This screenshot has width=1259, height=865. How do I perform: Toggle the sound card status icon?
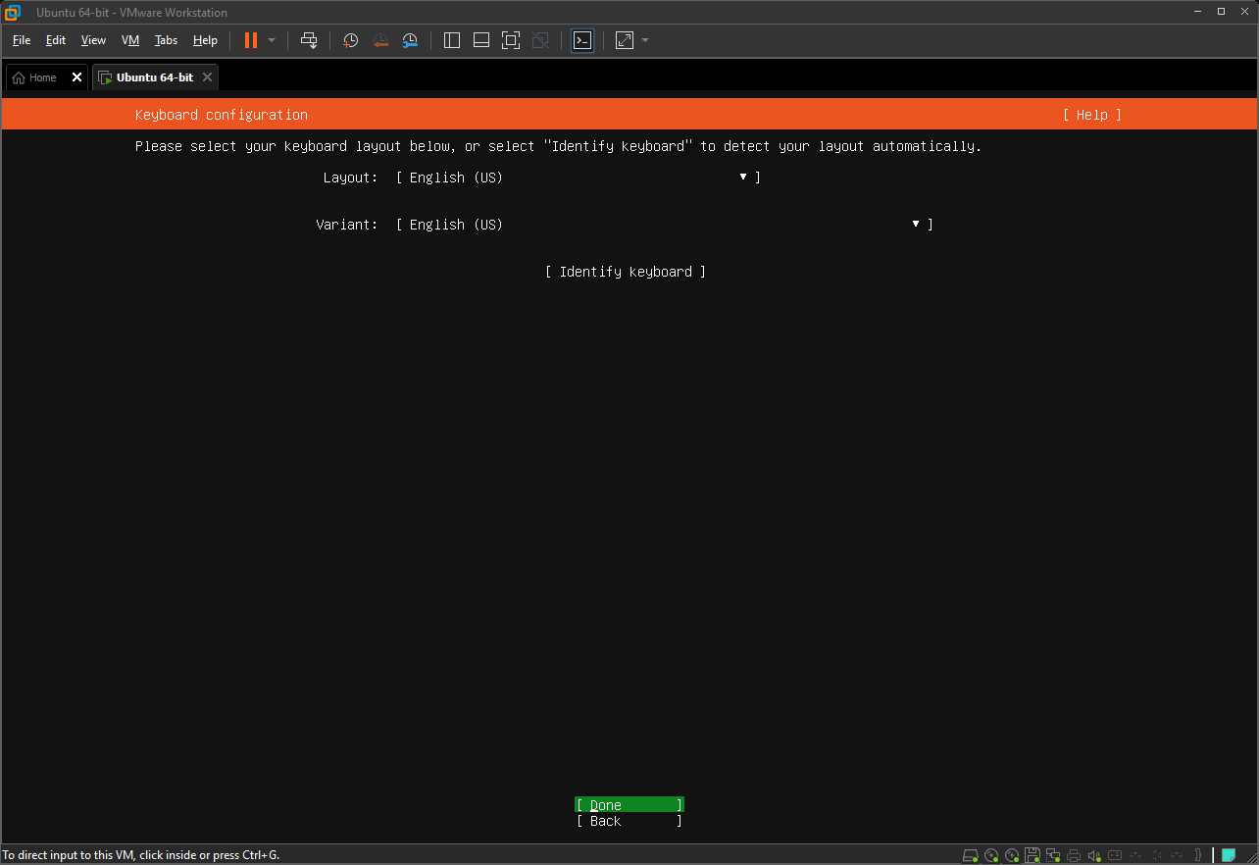coord(1094,854)
